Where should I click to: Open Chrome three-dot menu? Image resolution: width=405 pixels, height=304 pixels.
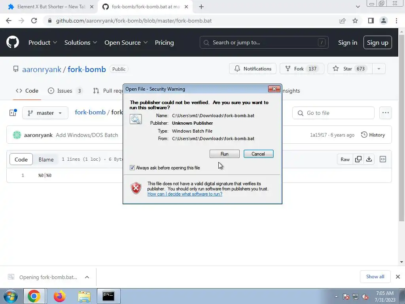click(396, 21)
